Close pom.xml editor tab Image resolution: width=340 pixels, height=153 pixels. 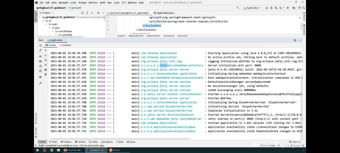[150, 13]
